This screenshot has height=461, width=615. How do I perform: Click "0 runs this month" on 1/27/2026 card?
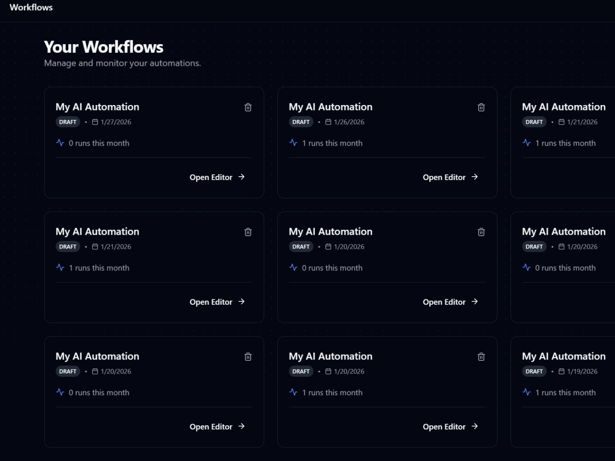[99, 143]
